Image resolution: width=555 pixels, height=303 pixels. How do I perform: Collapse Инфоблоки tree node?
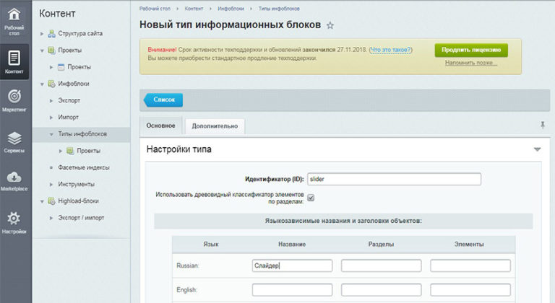(42, 84)
